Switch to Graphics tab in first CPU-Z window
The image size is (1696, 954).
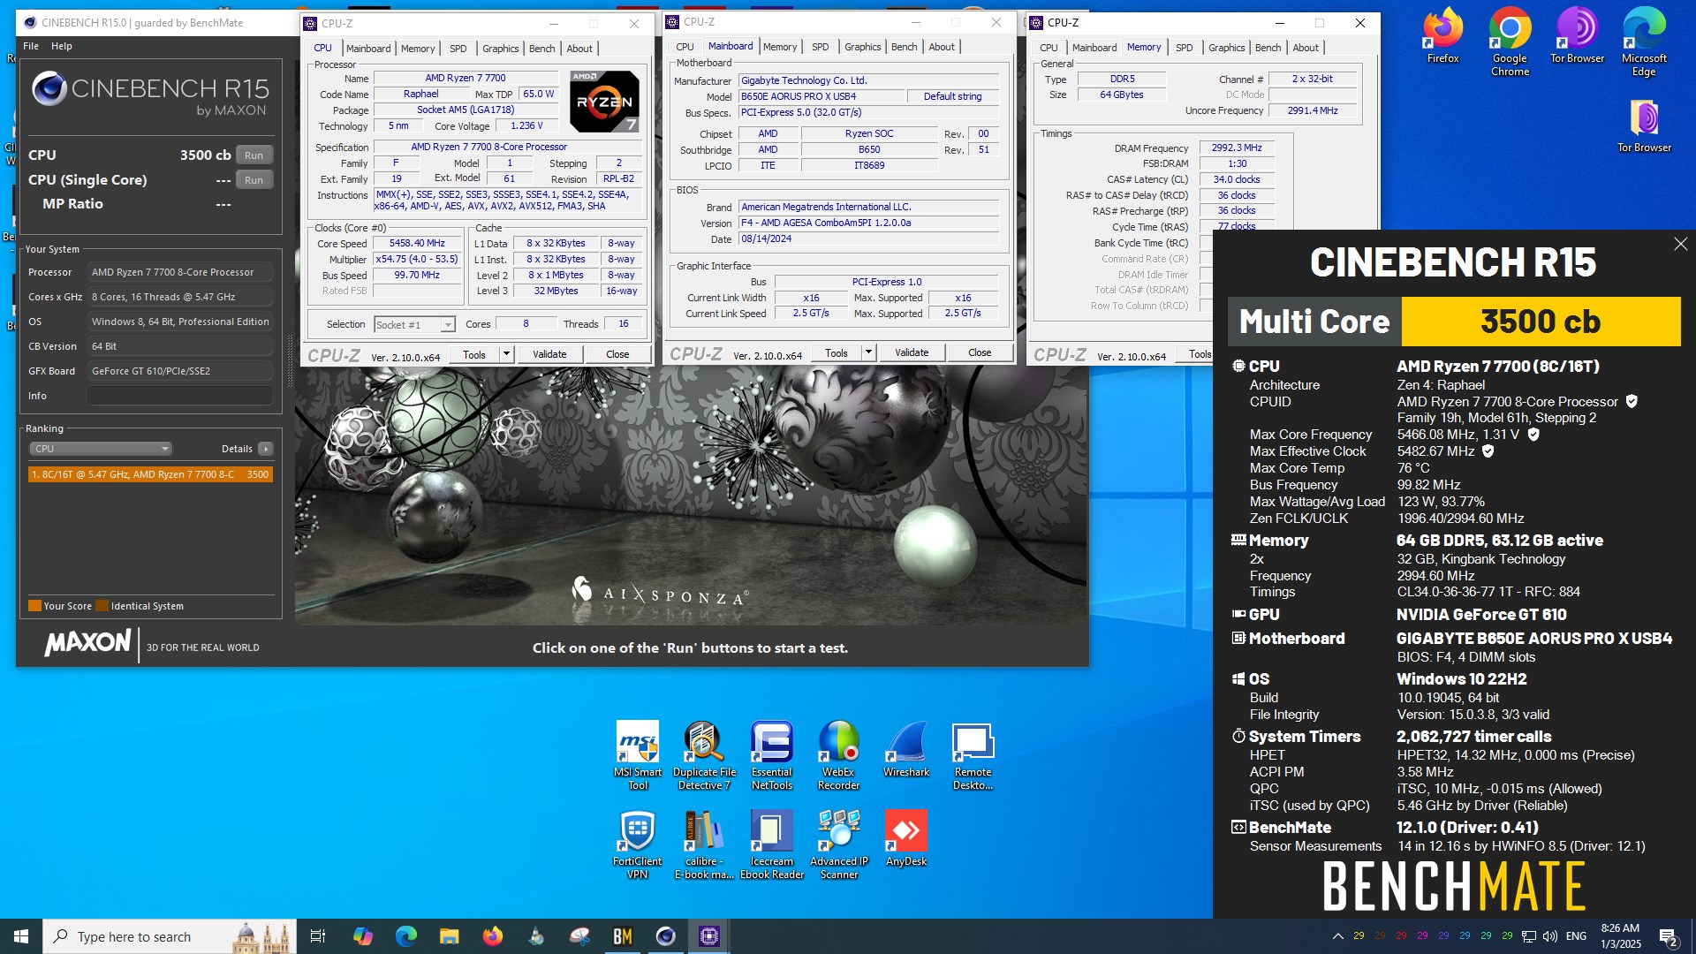pyautogui.click(x=501, y=49)
